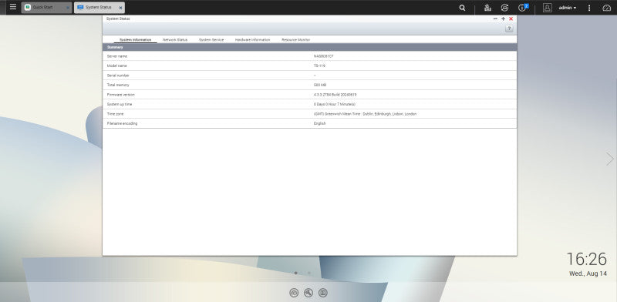Open external devices icon in top bar
Image resolution: width=617 pixels, height=302 pixels.
[487, 8]
